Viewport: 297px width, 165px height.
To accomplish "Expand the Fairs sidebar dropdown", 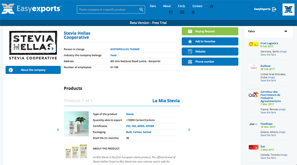I will [286, 31].
